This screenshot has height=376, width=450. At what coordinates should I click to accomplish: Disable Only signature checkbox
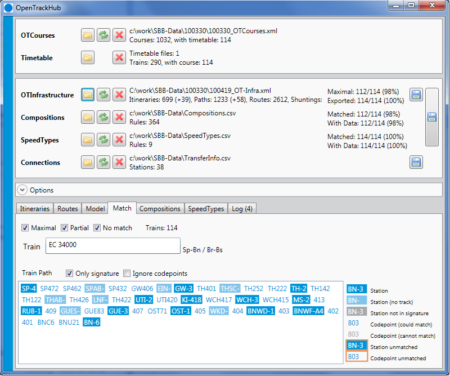pos(69,273)
